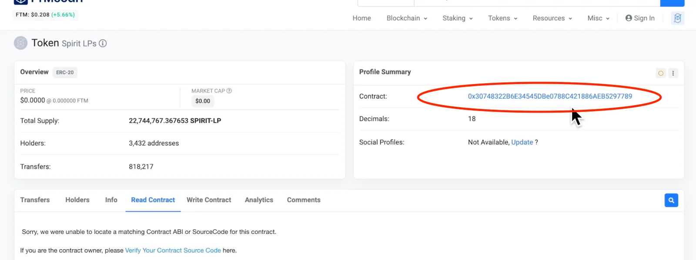Switch to the Transfers tab
This screenshot has width=696, height=260.
tap(35, 200)
